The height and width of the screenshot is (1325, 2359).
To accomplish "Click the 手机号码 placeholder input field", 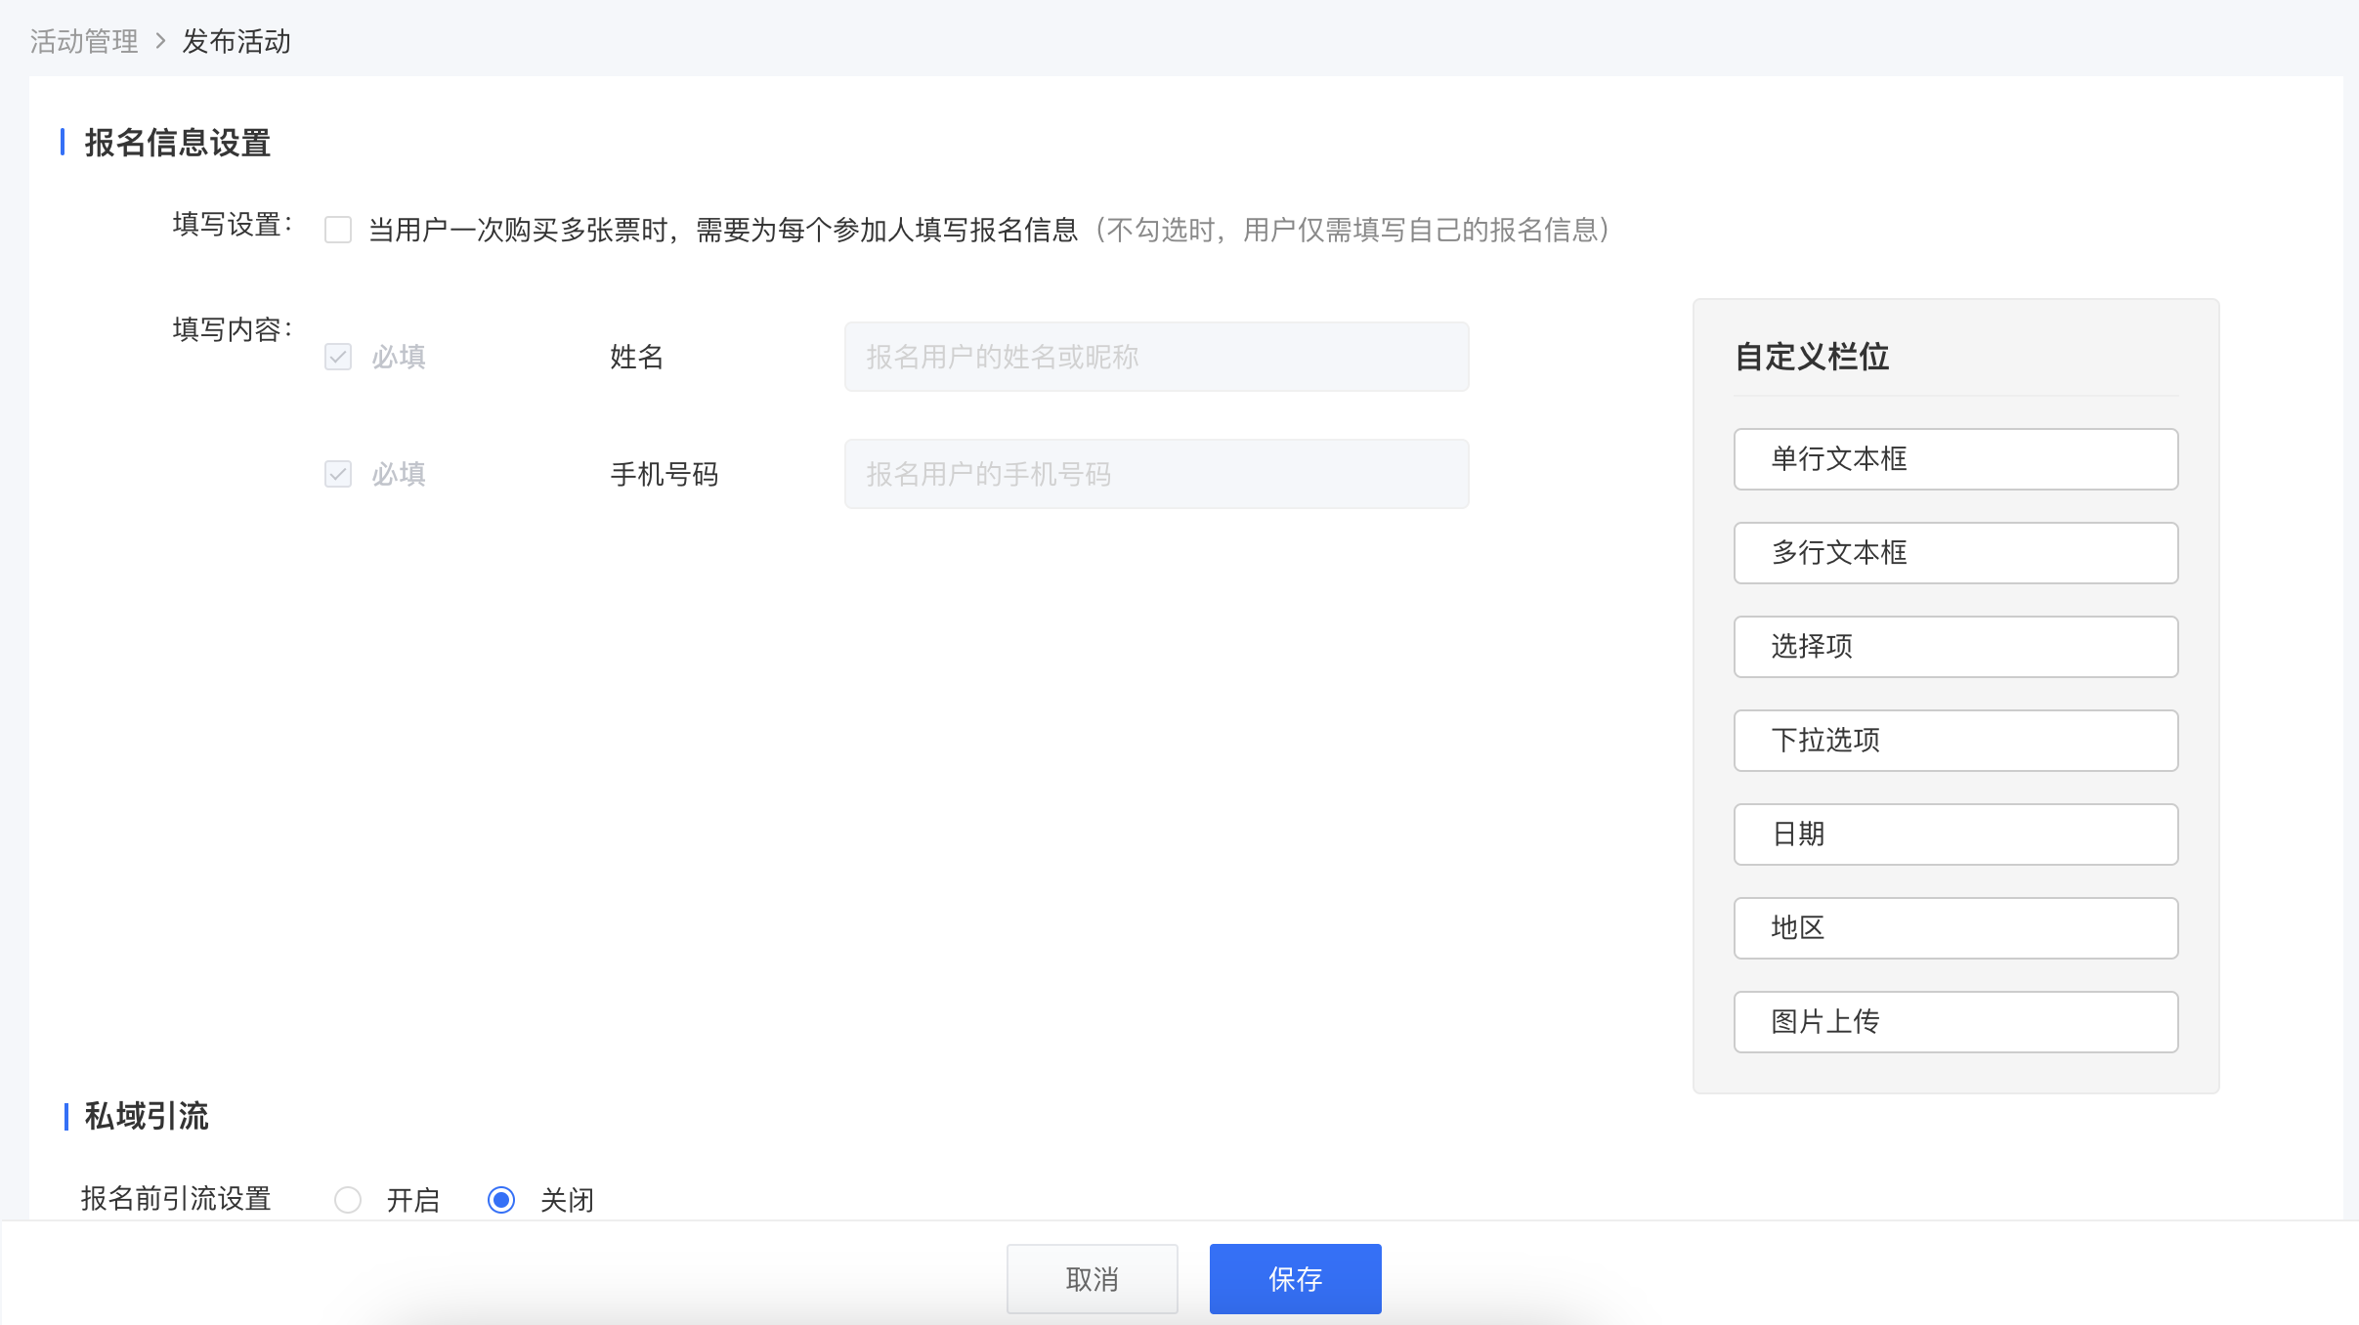I will (x=1157, y=474).
